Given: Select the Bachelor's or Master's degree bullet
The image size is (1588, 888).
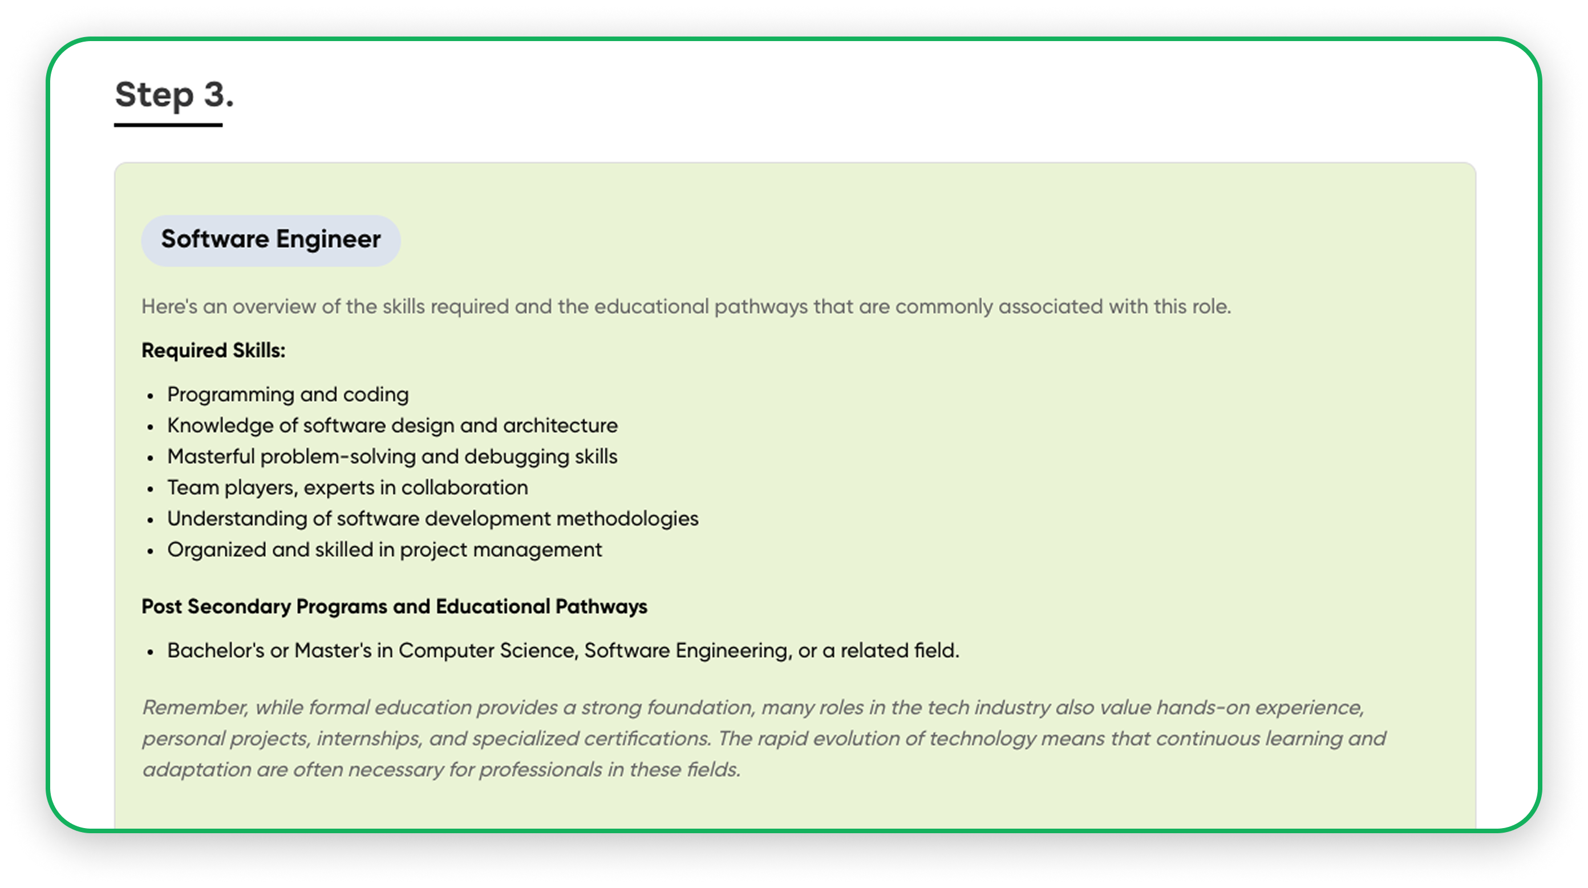Looking at the screenshot, I should 564,651.
